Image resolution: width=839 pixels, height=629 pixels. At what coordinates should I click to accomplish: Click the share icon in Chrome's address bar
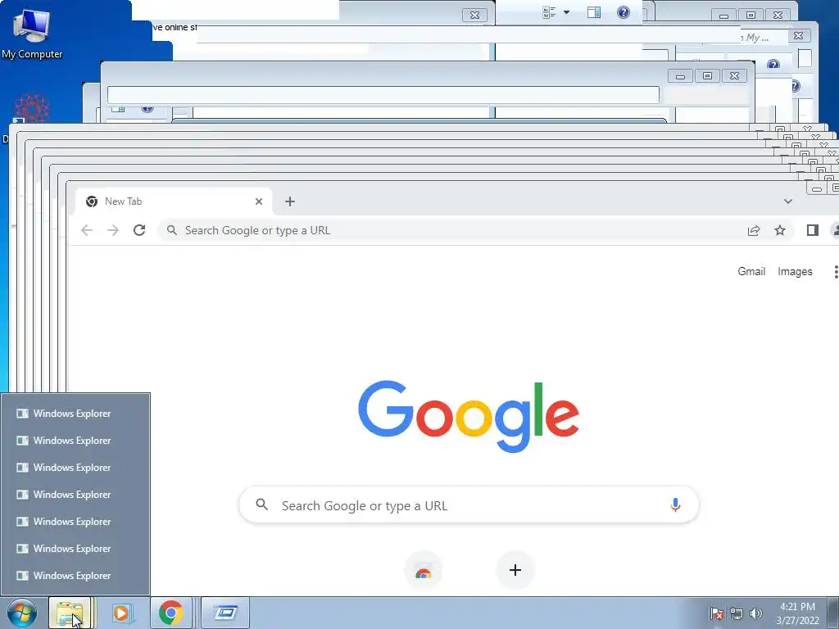[x=754, y=230]
